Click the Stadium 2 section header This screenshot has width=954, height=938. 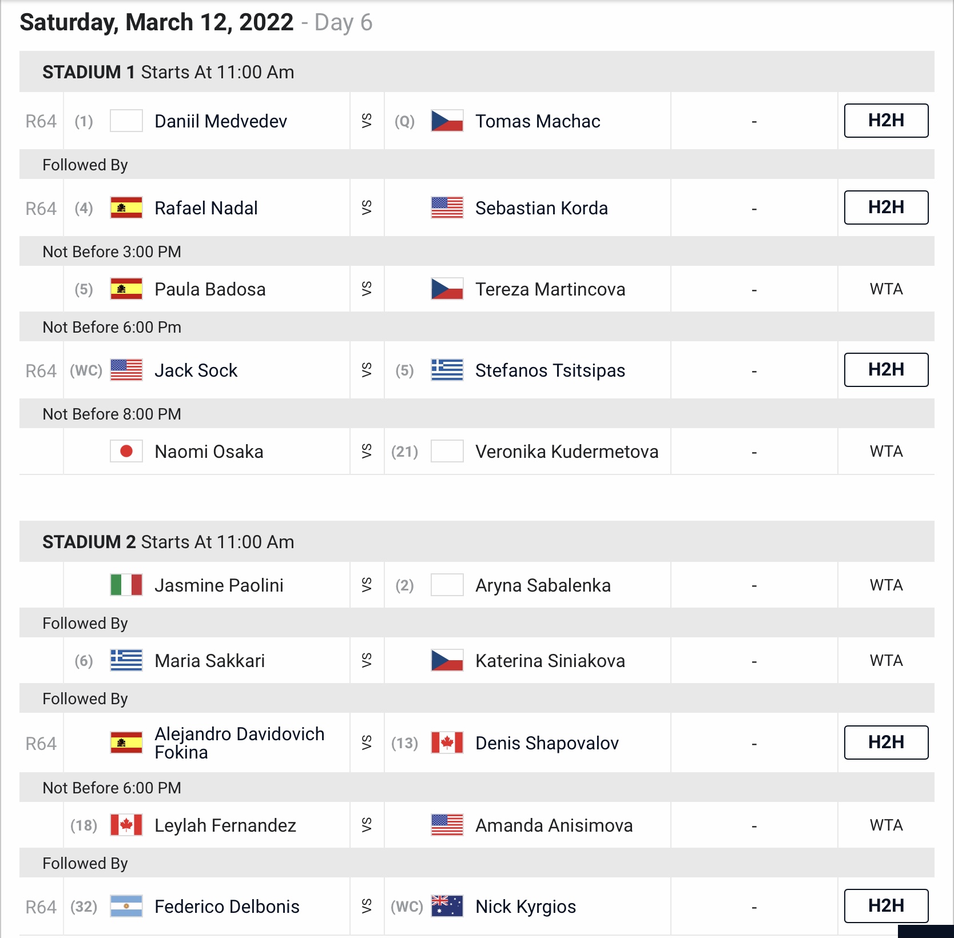click(x=477, y=541)
